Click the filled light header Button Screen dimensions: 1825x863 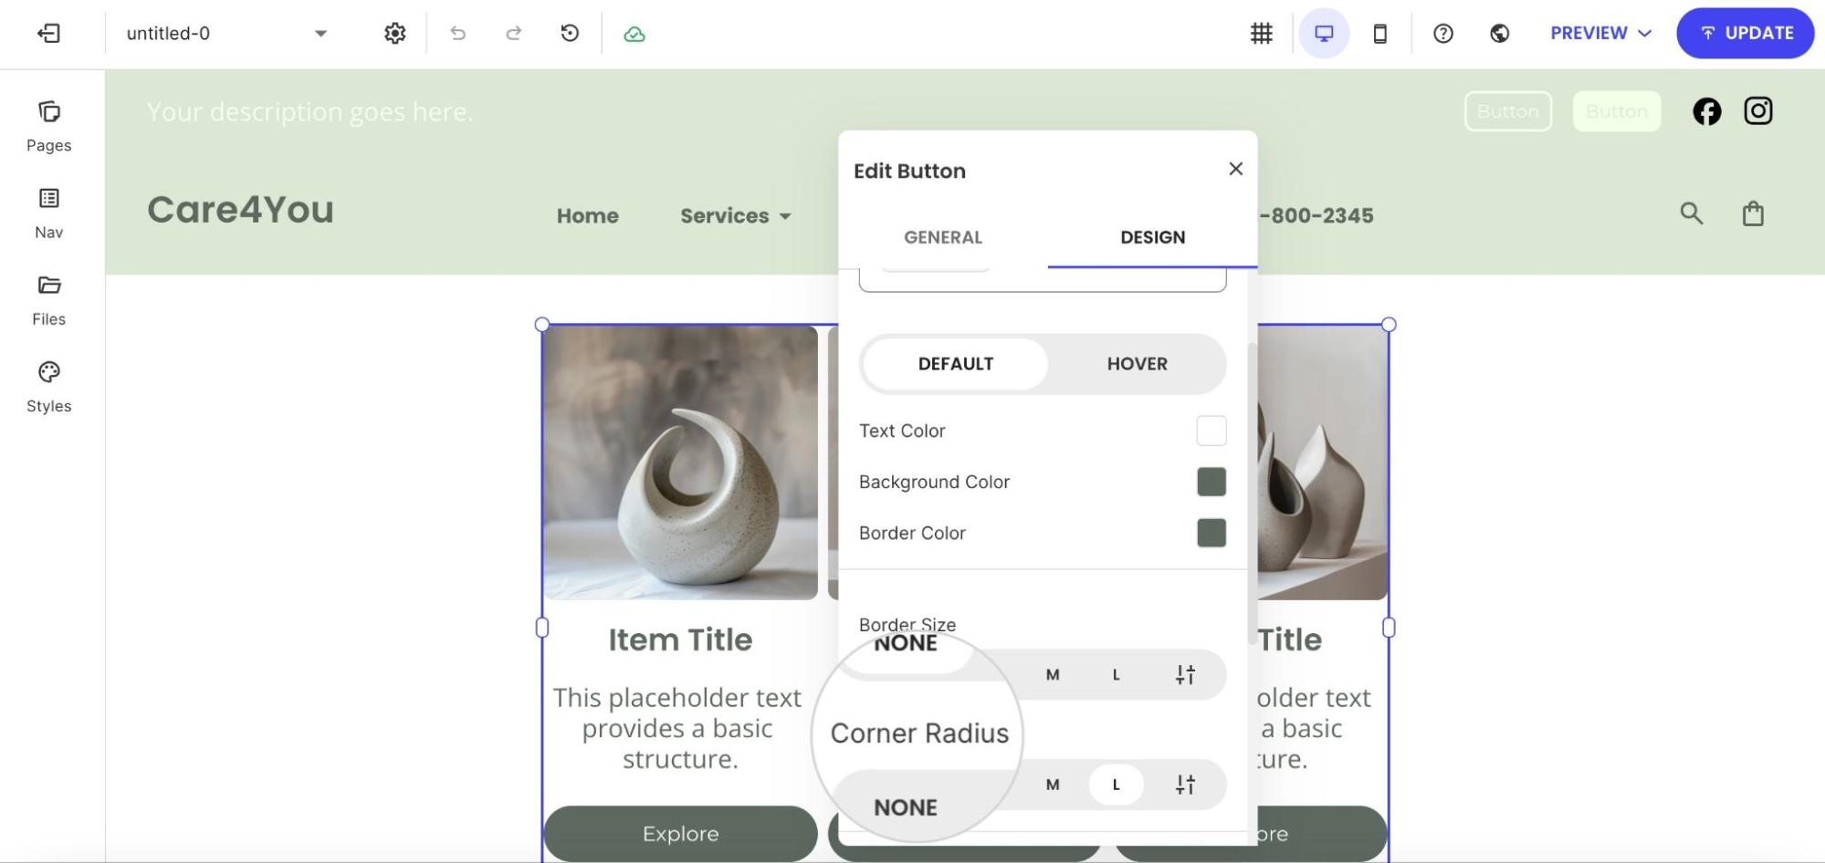1617,111
